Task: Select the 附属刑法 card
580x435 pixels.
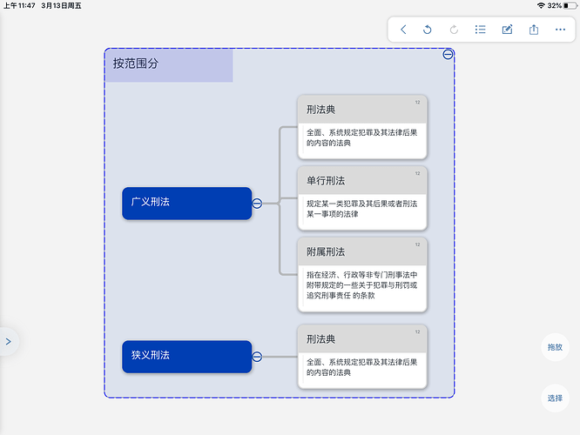Action: pos(362,275)
